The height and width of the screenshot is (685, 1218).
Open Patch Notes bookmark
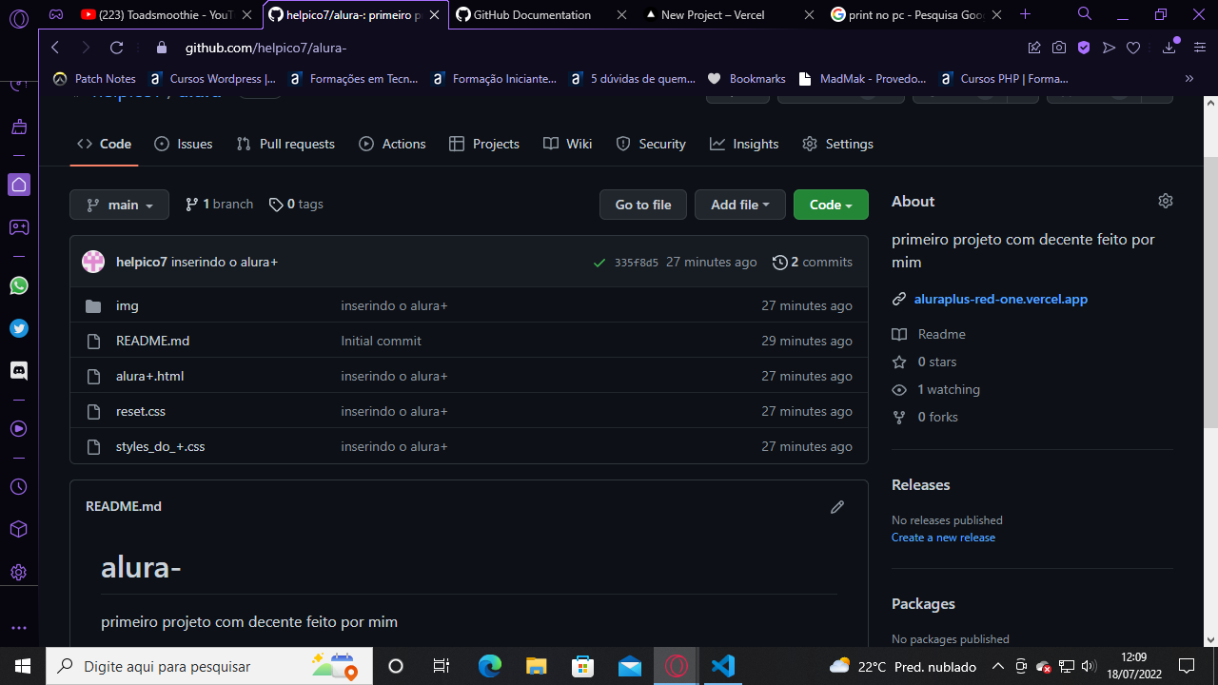pos(94,79)
